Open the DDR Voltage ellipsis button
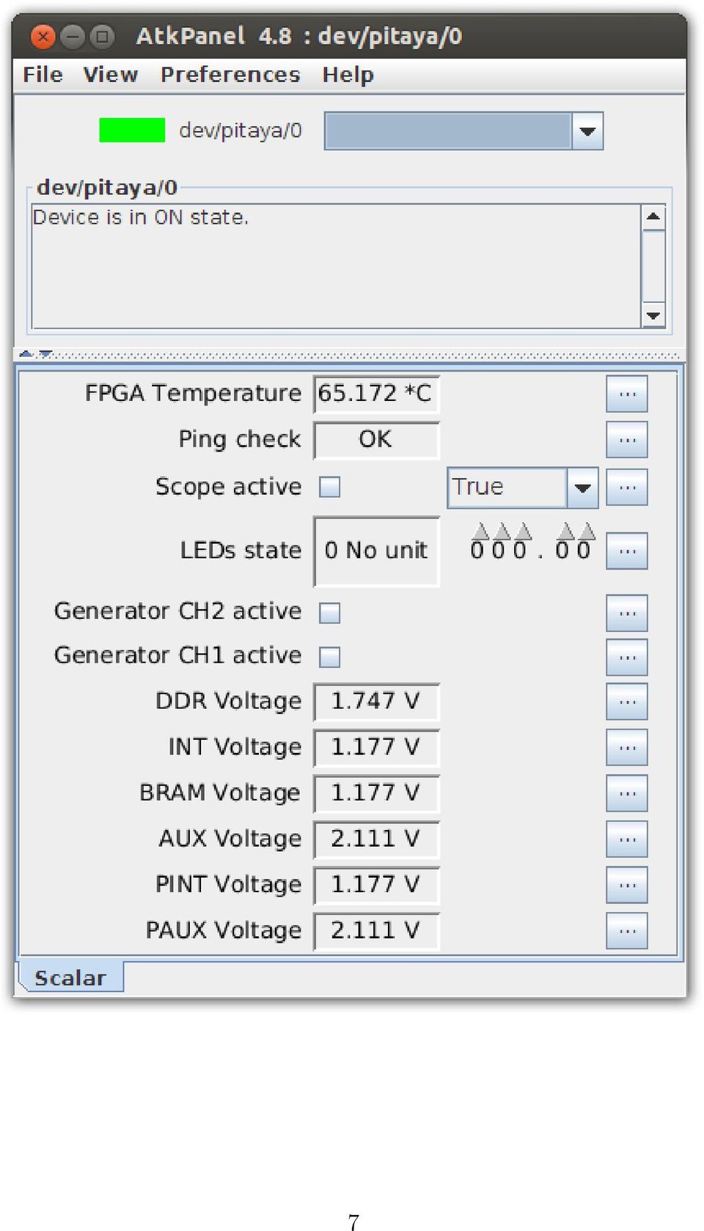The image size is (704, 1231). (x=627, y=702)
